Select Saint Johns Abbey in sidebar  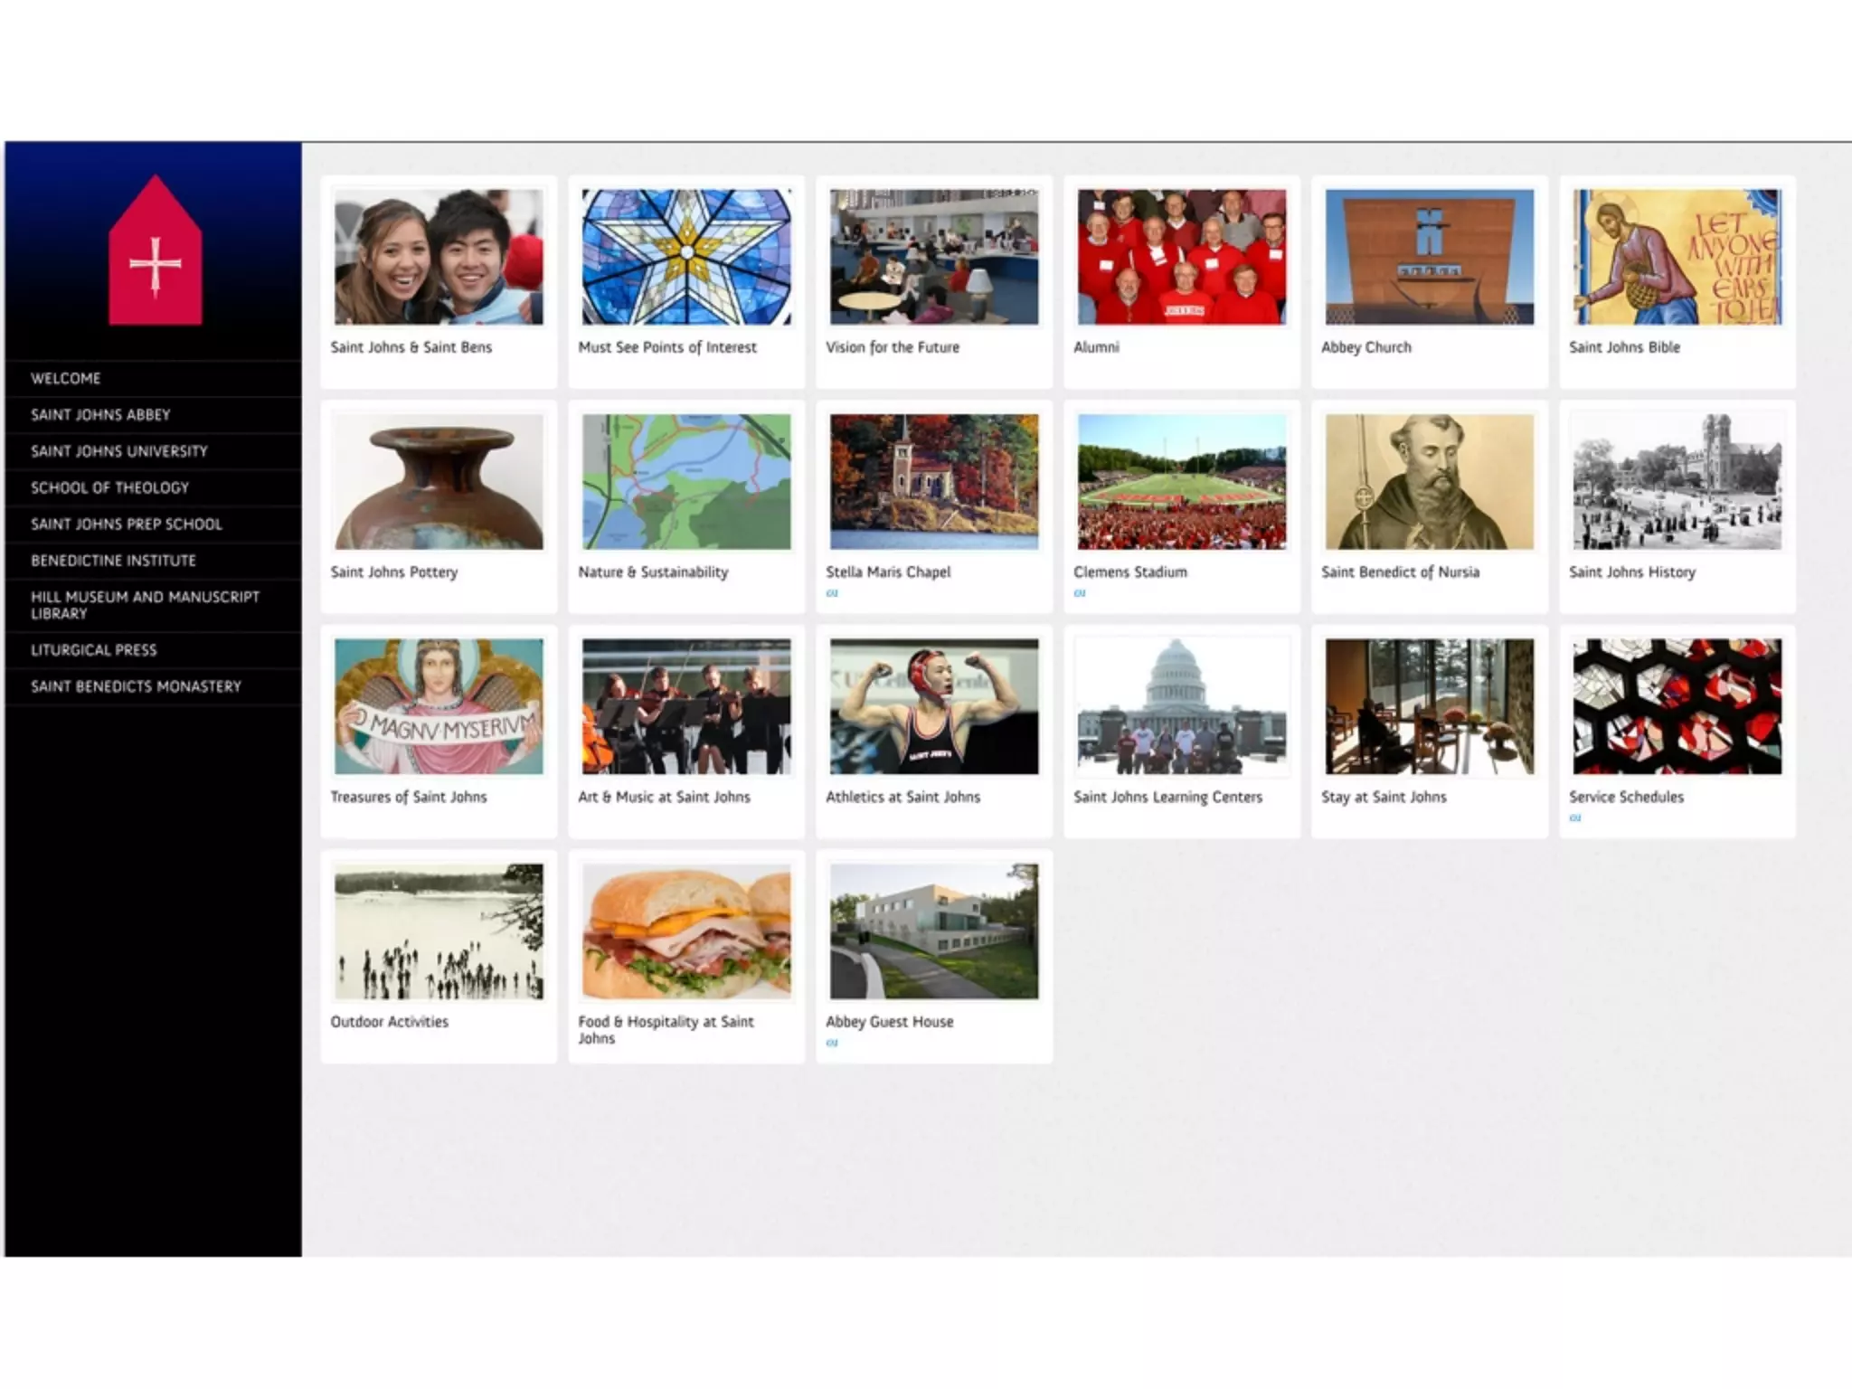[x=100, y=415]
